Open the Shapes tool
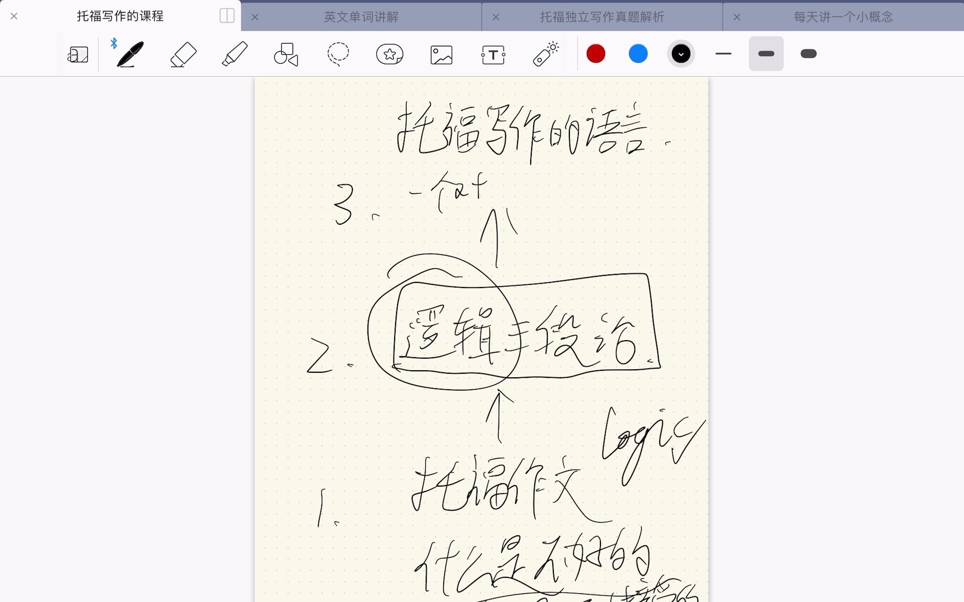Screen dimensions: 964x602 click(x=286, y=54)
